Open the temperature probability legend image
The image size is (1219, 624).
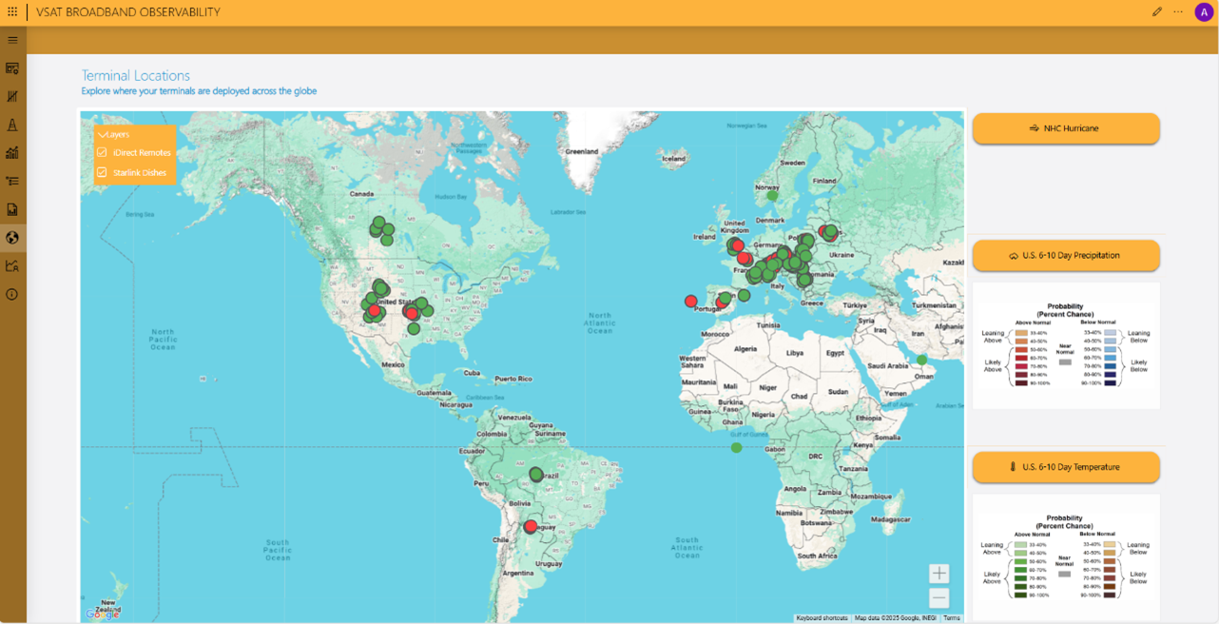(1066, 557)
